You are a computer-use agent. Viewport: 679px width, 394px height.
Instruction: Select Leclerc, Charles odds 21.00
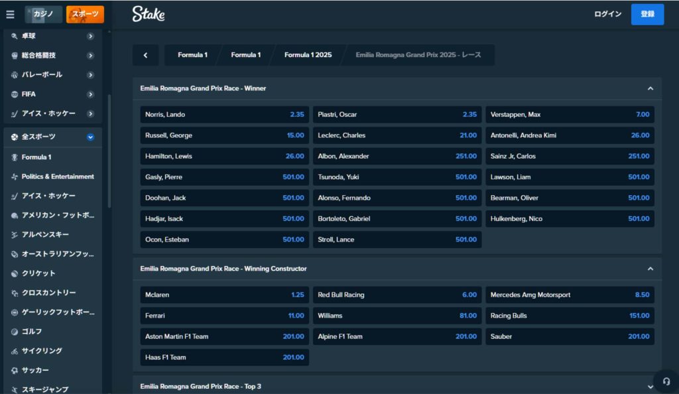pos(397,135)
